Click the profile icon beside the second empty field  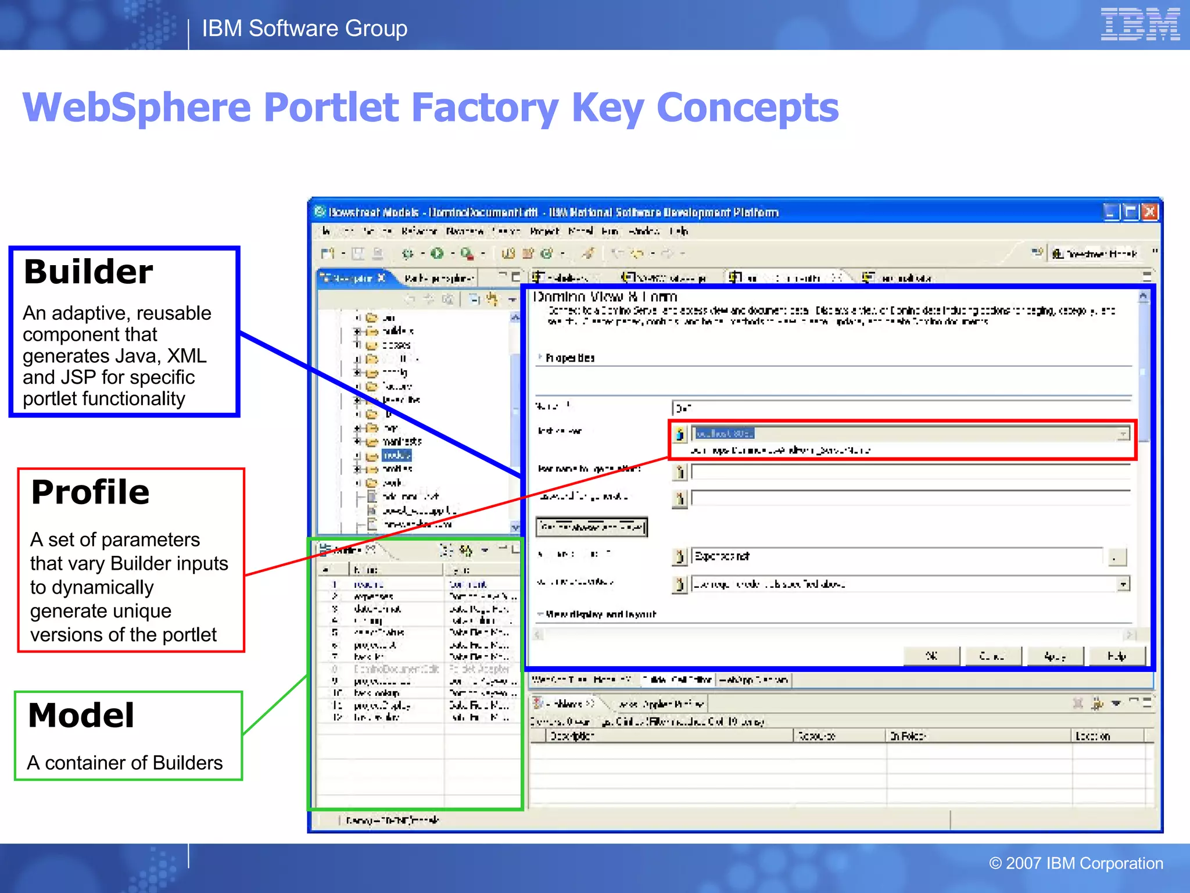[x=679, y=498]
